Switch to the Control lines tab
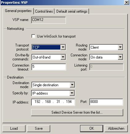This screenshot has width=130, height=134. 44,11
